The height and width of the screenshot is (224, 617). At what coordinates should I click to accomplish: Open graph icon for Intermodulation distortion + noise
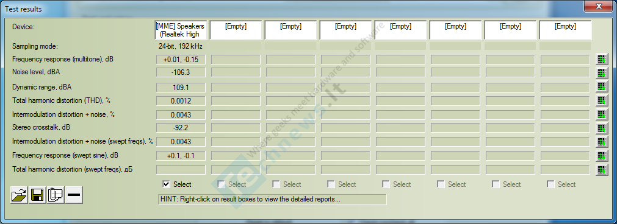[x=602, y=114]
